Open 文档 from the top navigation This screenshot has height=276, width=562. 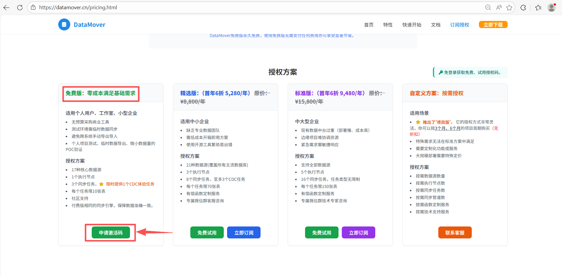tap(436, 25)
